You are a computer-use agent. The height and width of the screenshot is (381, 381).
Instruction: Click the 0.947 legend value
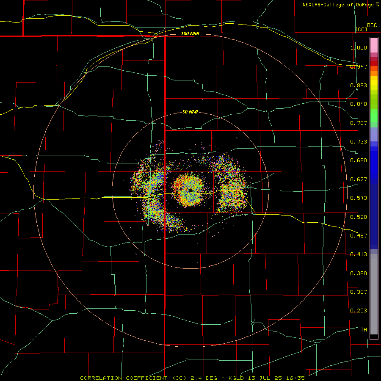(x=359, y=66)
